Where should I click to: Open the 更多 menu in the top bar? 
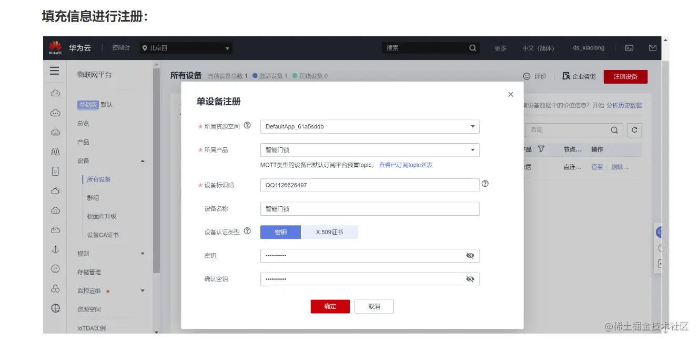[x=501, y=48]
